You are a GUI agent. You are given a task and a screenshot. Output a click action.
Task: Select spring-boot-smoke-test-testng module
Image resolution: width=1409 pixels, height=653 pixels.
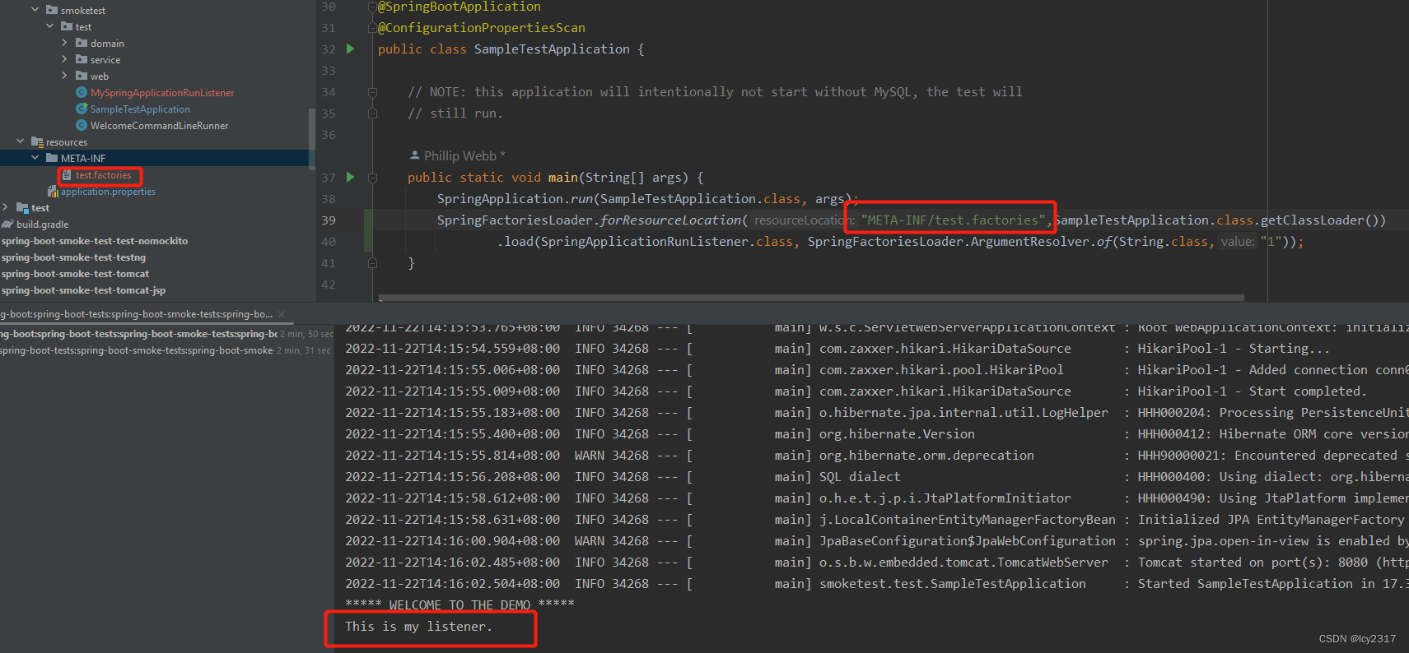[x=73, y=257]
